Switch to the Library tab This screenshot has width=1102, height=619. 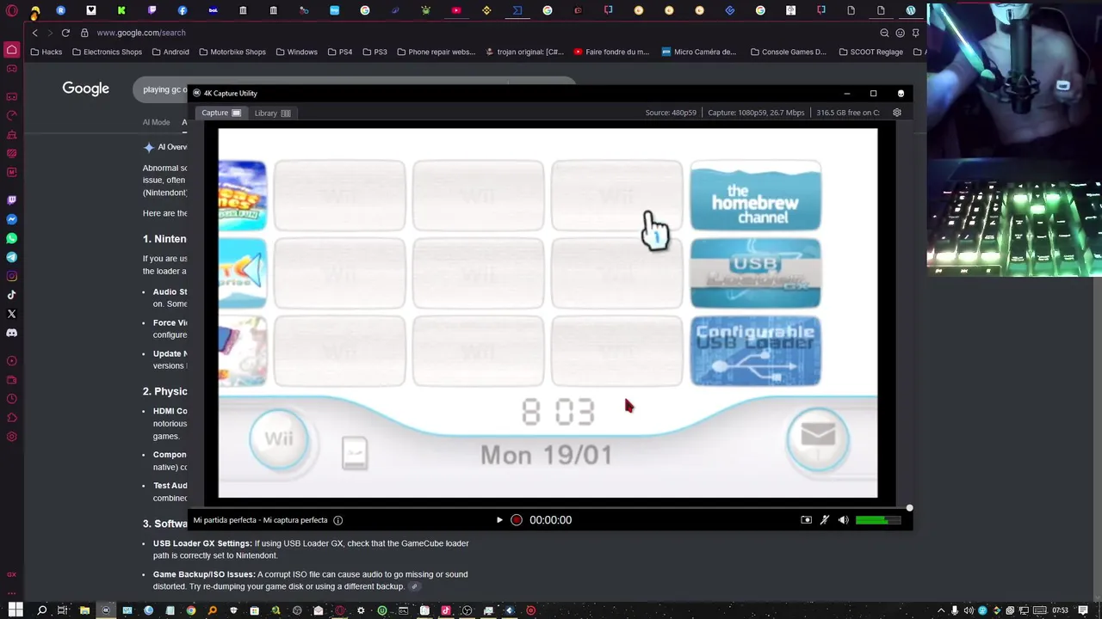(272, 113)
